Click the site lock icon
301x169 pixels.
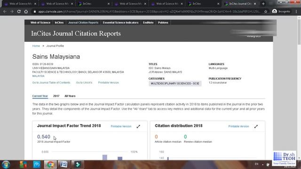click(x=34, y=11)
